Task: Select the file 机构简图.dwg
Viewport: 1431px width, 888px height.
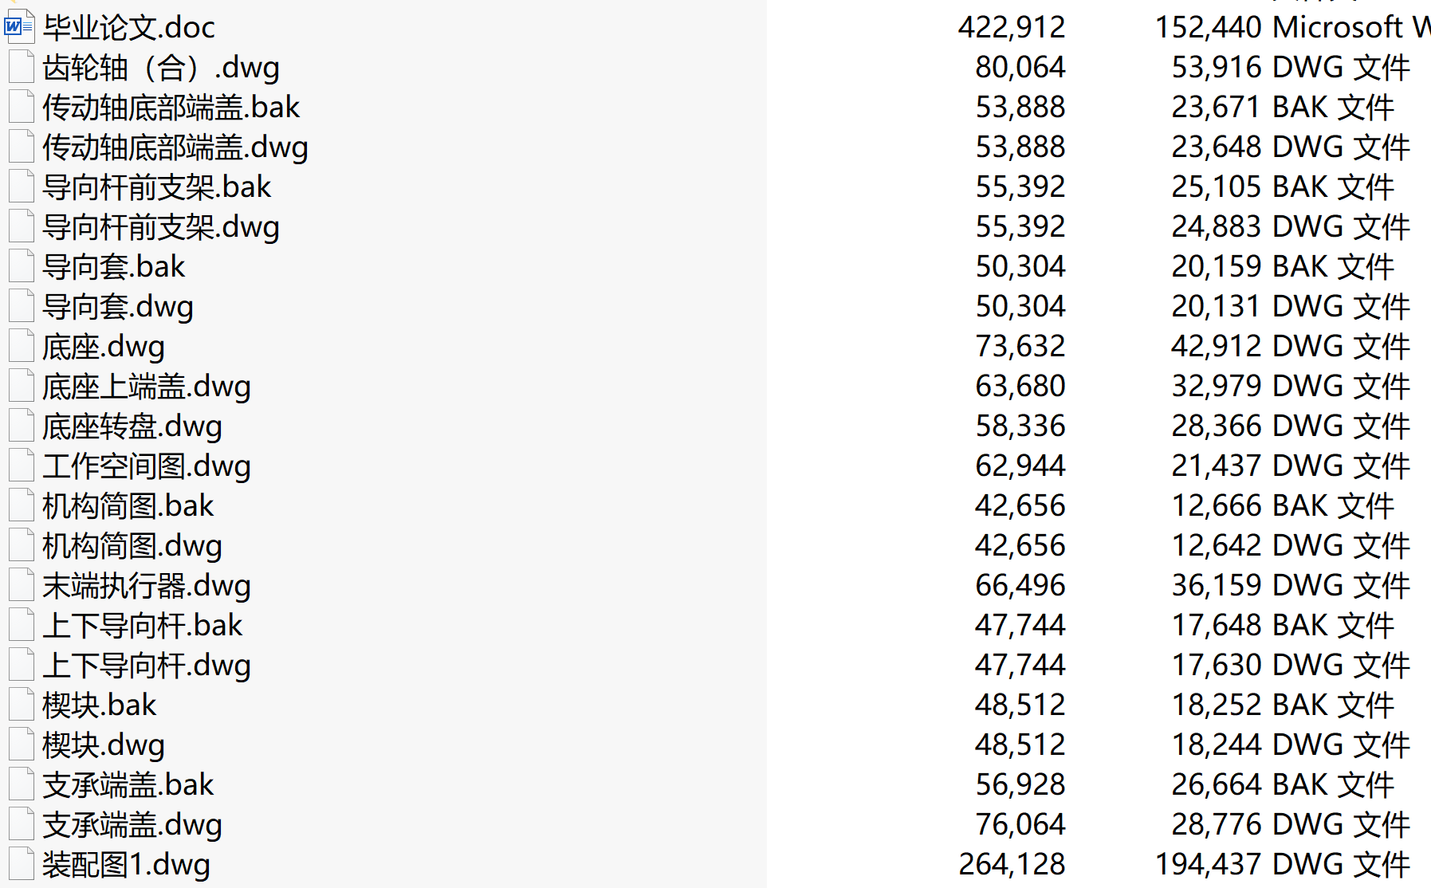Action: tap(132, 546)
